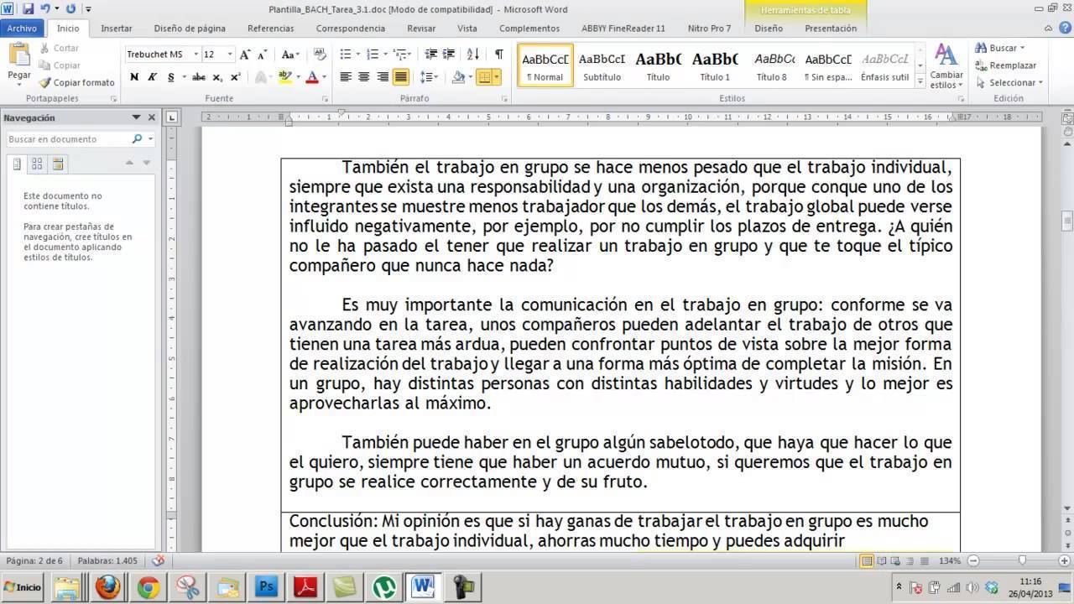The width and height of the screenshot is (1074, 604).
Task: Expand the line spacing dropdown
Action: click(436, 77)
